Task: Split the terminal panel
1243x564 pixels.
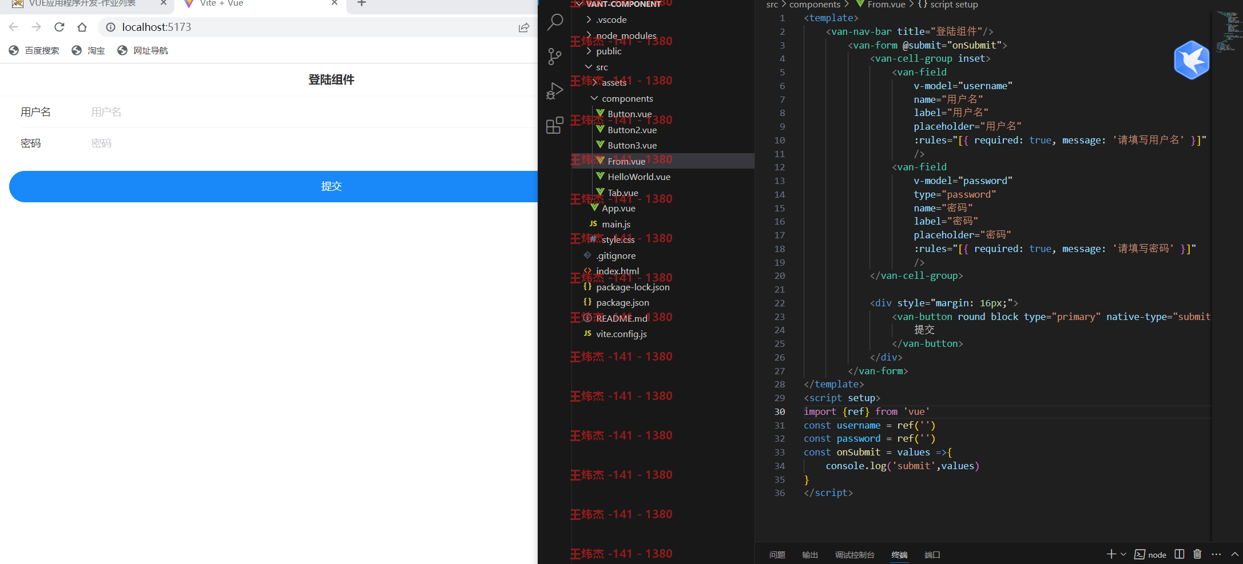Action: (x=1180, y=554)
